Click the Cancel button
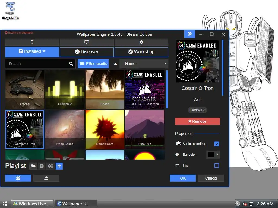The image size is (278, 208). pos(211,178)
